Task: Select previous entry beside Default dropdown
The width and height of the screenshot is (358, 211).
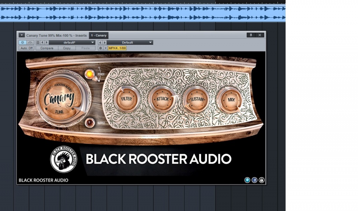Action: click(100, 43)
